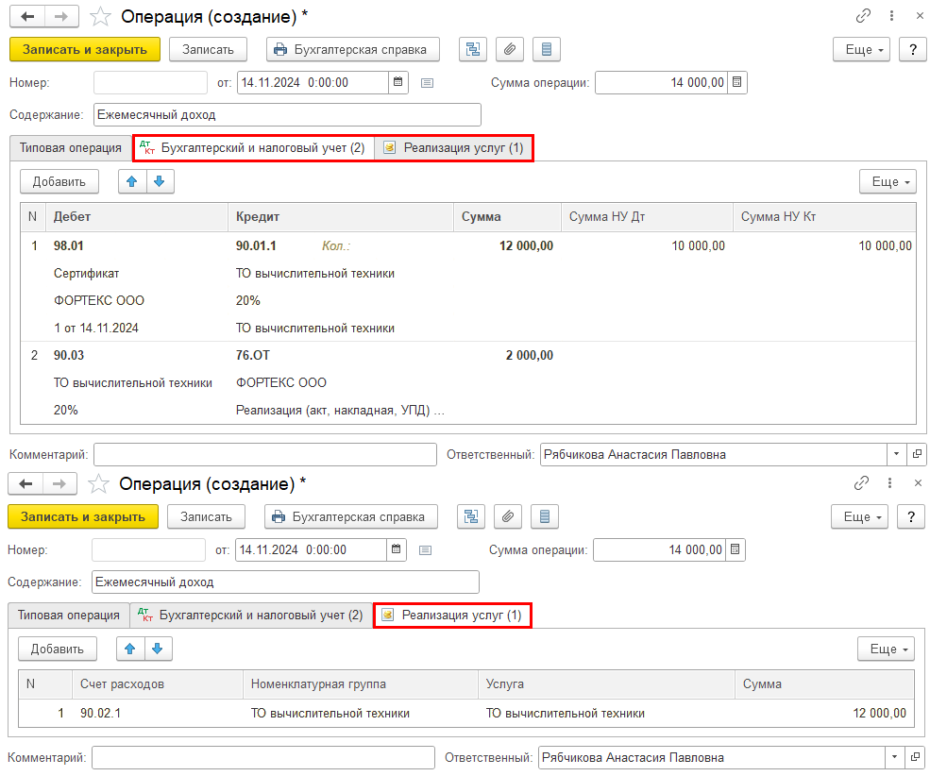Focus Номер field in top form
Image resolution: width=930 pixels, height=776 pixels.
click(x=151, y=82)
